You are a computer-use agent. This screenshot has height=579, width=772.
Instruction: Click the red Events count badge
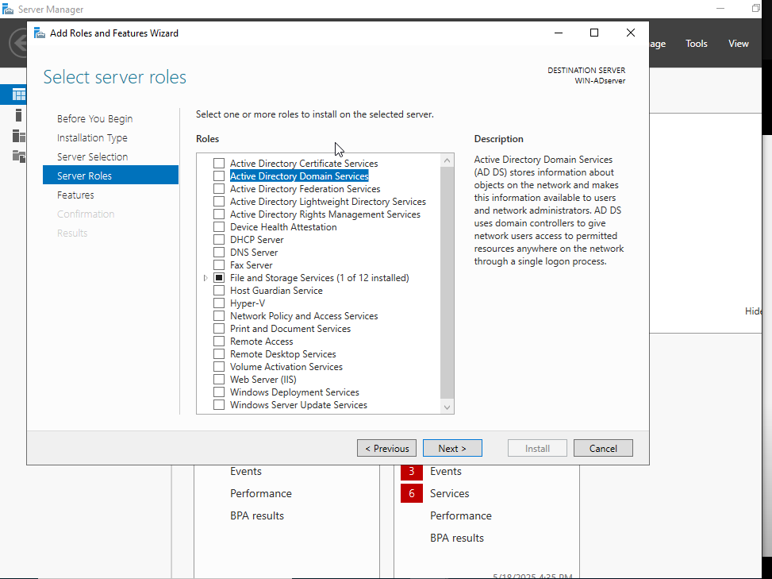click(411, 471)
